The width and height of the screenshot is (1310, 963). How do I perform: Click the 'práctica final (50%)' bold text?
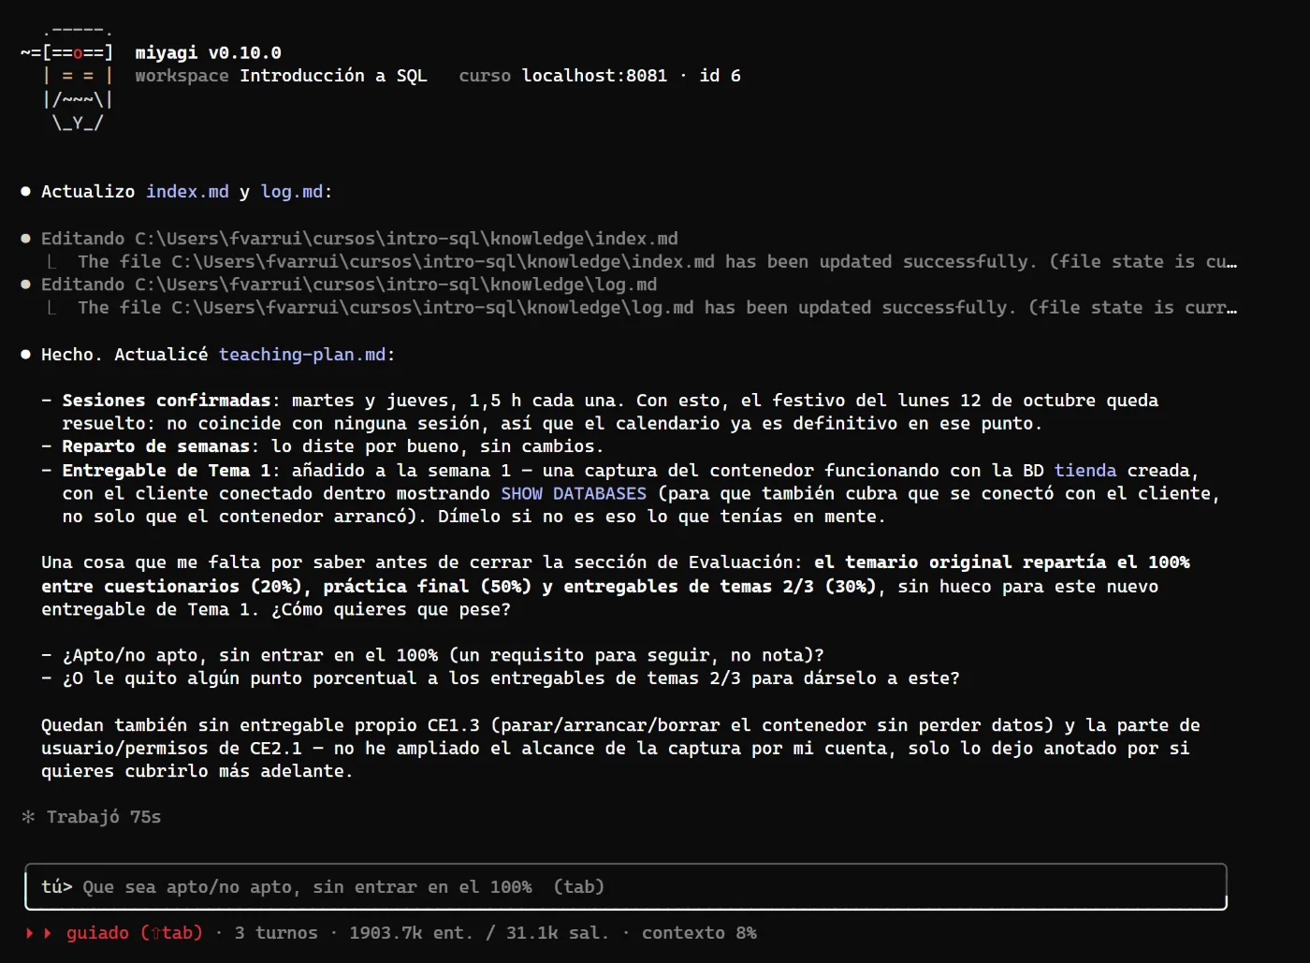tap(428, 587)
